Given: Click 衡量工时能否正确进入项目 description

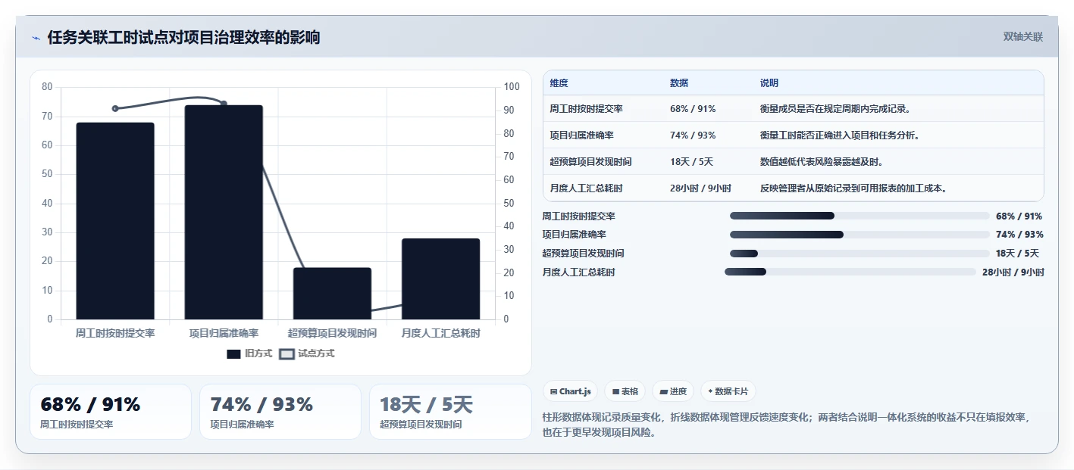Looking at the screenshot, I should 840,135.
